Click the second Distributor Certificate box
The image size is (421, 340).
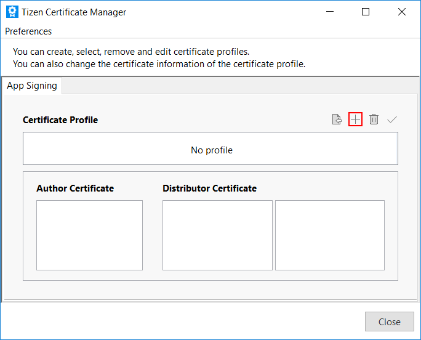[x=329, y=235]
